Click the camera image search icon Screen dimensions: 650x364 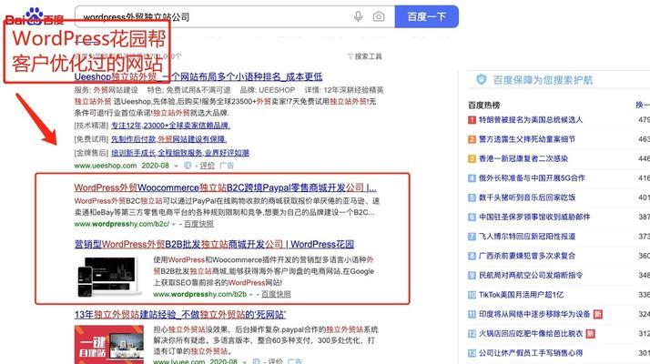point(379,16)
